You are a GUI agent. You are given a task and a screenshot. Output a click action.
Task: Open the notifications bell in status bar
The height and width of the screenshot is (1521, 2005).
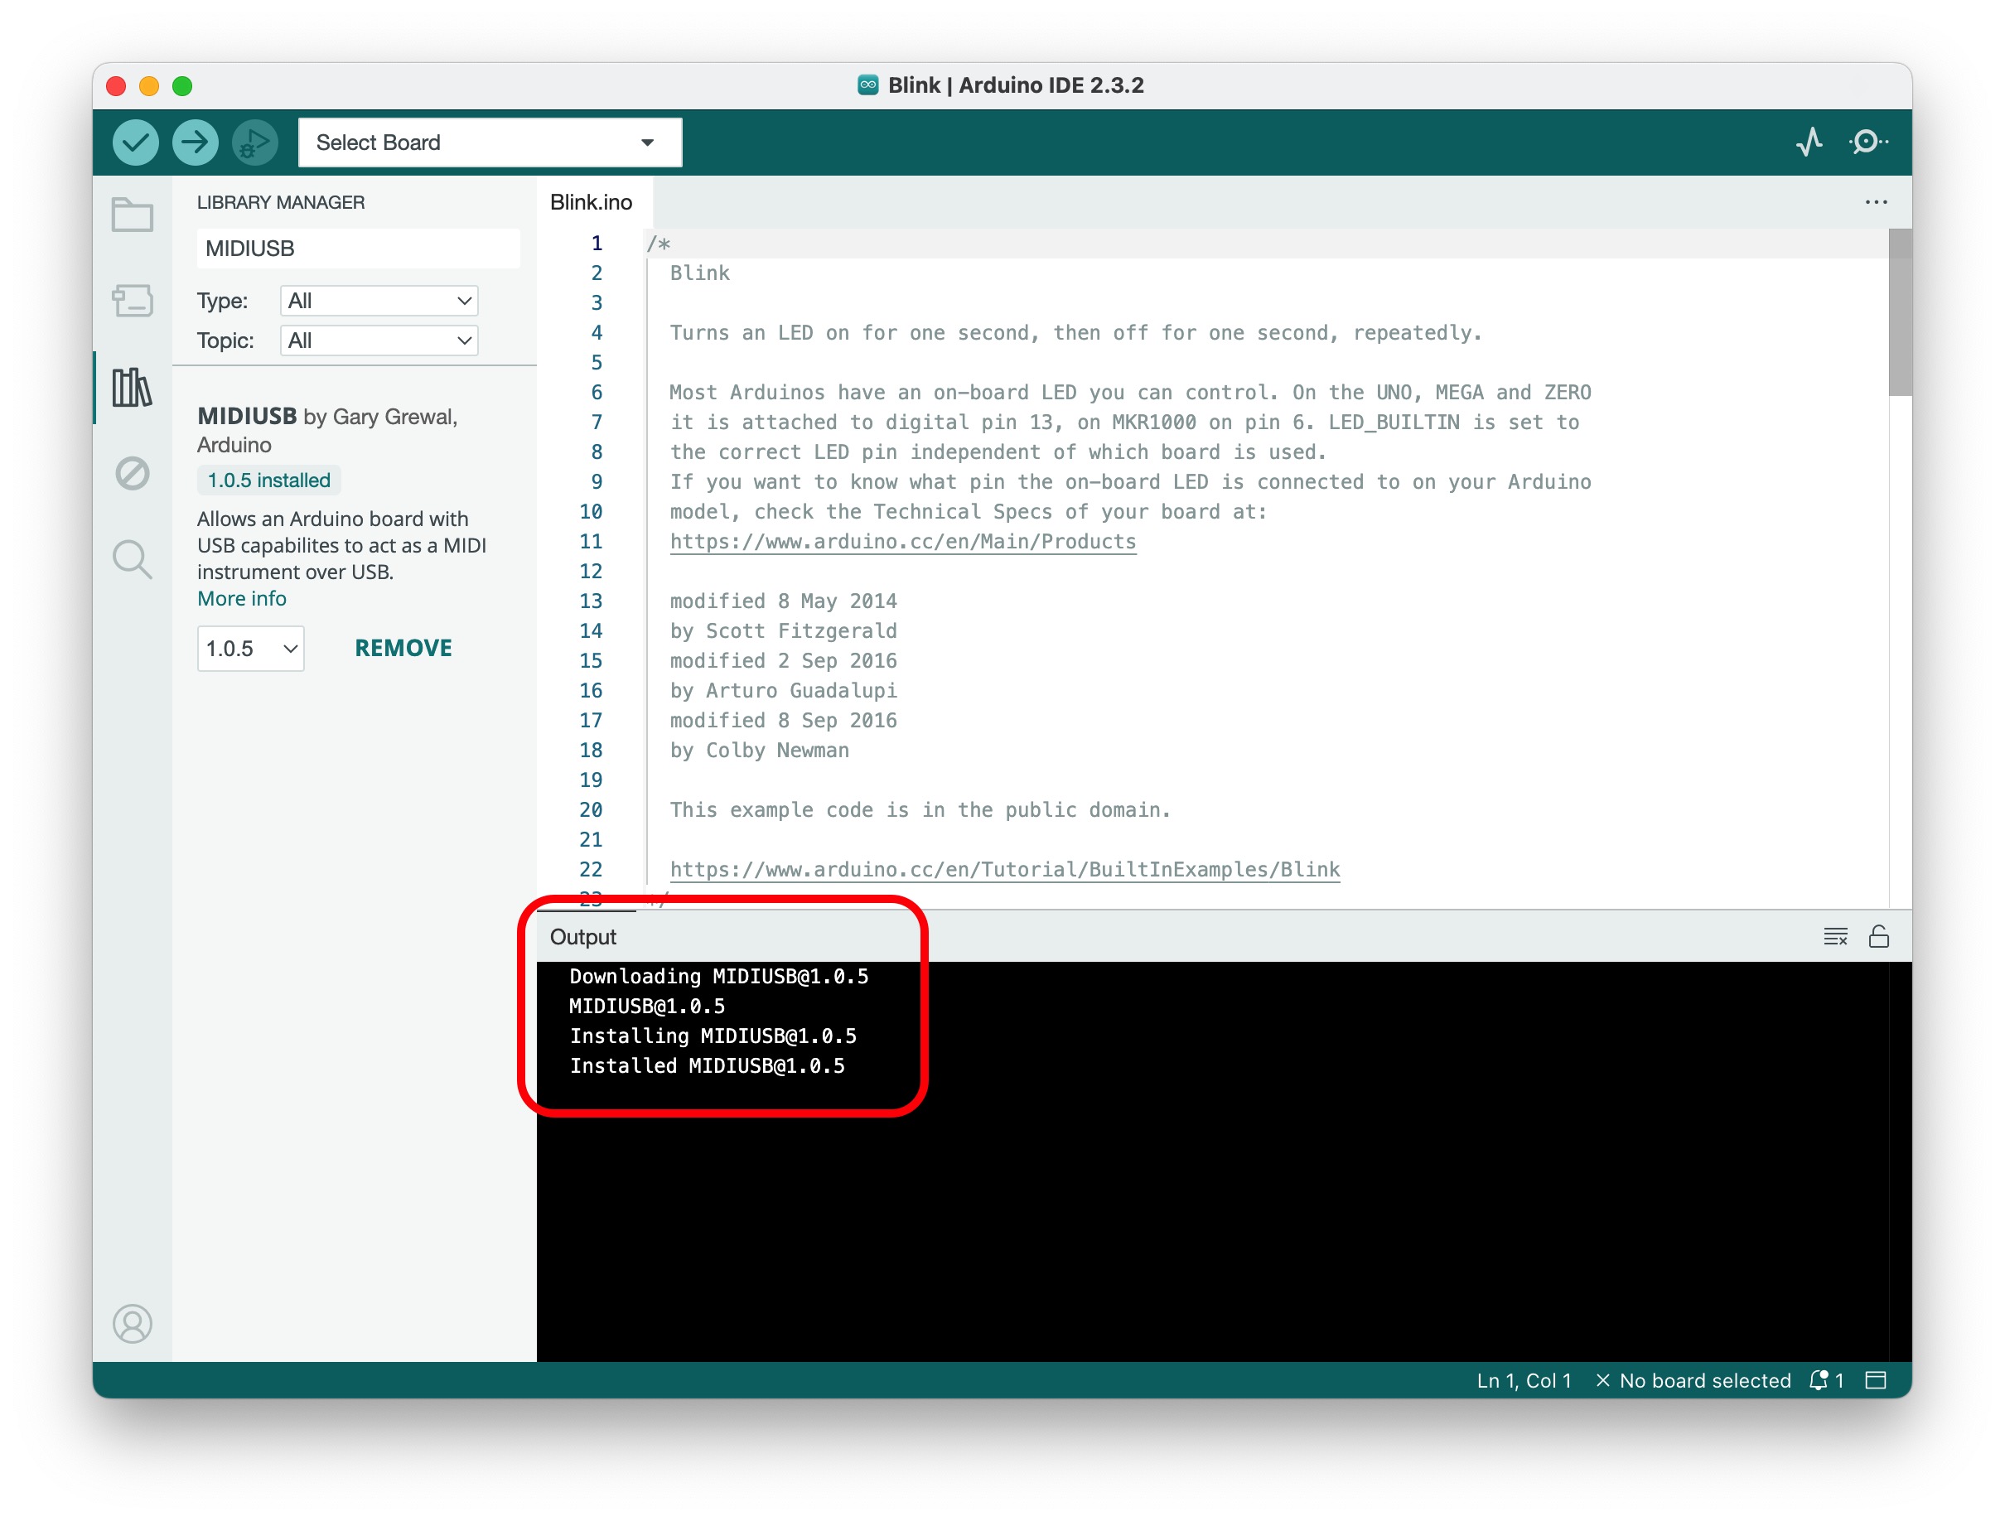pyautogui.click(x=1824, y=1380)
